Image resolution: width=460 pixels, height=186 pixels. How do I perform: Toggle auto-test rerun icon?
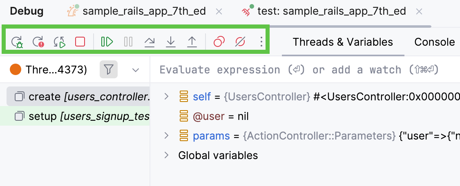[60, 42]
